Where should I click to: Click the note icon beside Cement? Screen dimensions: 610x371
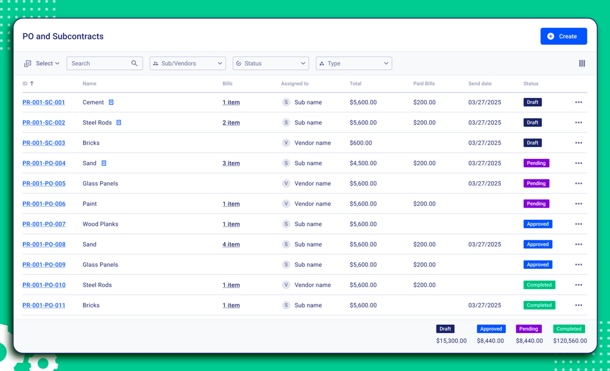tap(111, 102)
